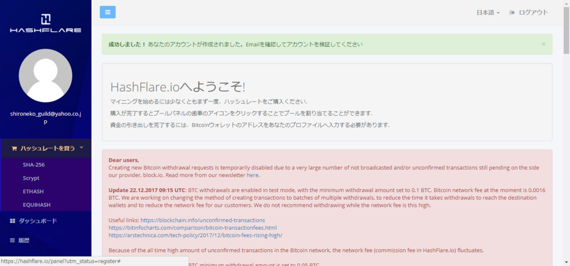
Task: Toggle the blue hamburger menu button
Action: (107, 12)
